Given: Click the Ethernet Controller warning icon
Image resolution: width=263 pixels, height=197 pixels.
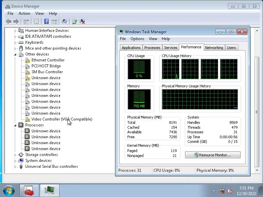Looking at the screenshot, I should 28,60.
